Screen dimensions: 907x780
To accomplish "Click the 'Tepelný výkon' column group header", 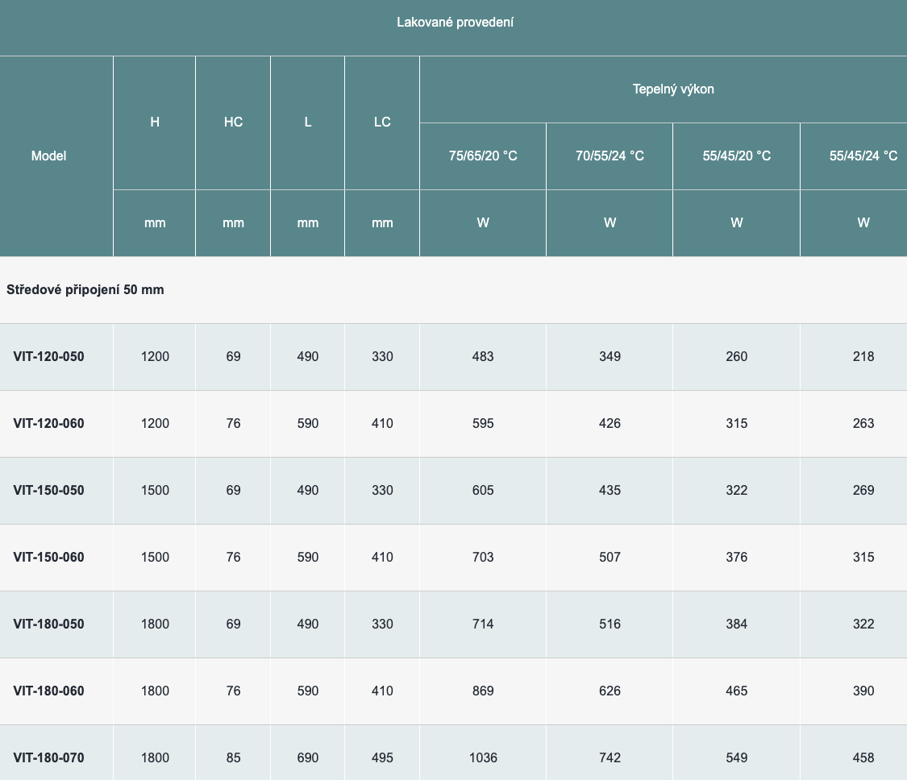I will [x=672, y=89].
